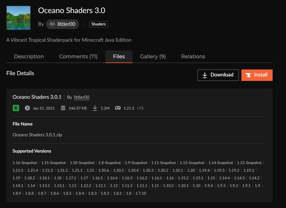This screenshot has width=286, height=208.
Task: Switch to the Gallery tab
Action: pyautogui.click(x=153, y=56)
